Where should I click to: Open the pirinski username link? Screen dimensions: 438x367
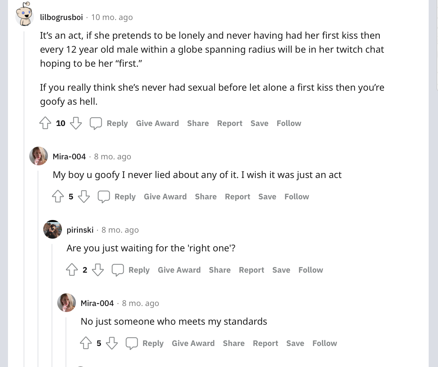tap(80, 230)
